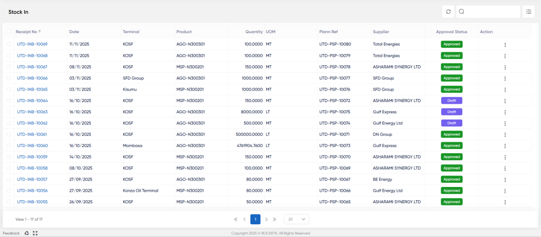Viewport: 541px width, 237px height.
Task: Open actions menu for UTD-INB-10069
Action: [505, 45]
